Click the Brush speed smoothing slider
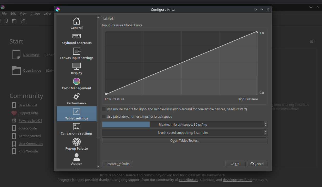This screenshot has width=322, height=187. (183, 133)
